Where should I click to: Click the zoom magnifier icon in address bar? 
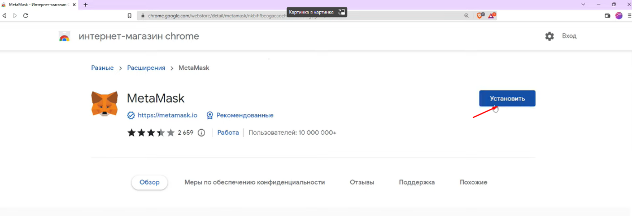coord(467,16)
